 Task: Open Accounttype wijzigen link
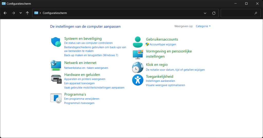pyautogui.click(x=163, y=44)
